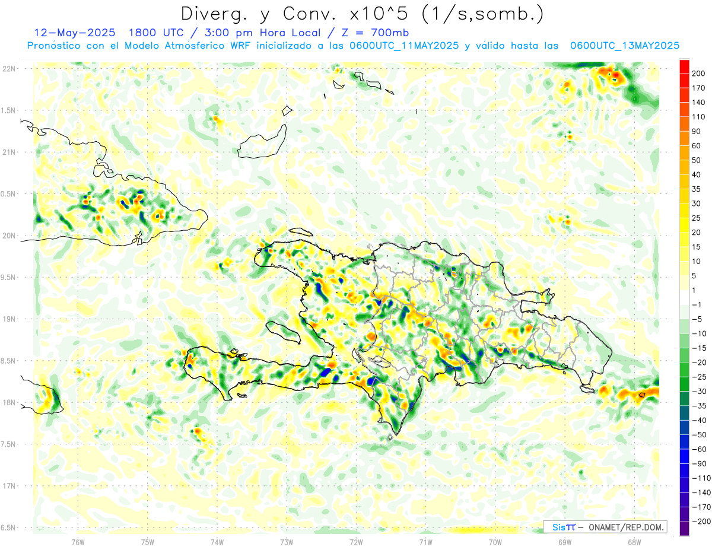Click the '74W' longitude label
This screenshot has height=550, width=712.
pyautogui.click(x=217, y=542)
